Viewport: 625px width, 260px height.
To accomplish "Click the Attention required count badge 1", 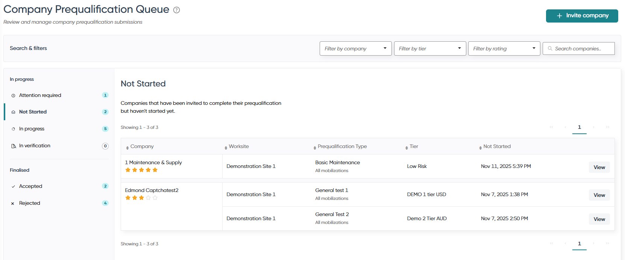I will click(x=105, y=95).
